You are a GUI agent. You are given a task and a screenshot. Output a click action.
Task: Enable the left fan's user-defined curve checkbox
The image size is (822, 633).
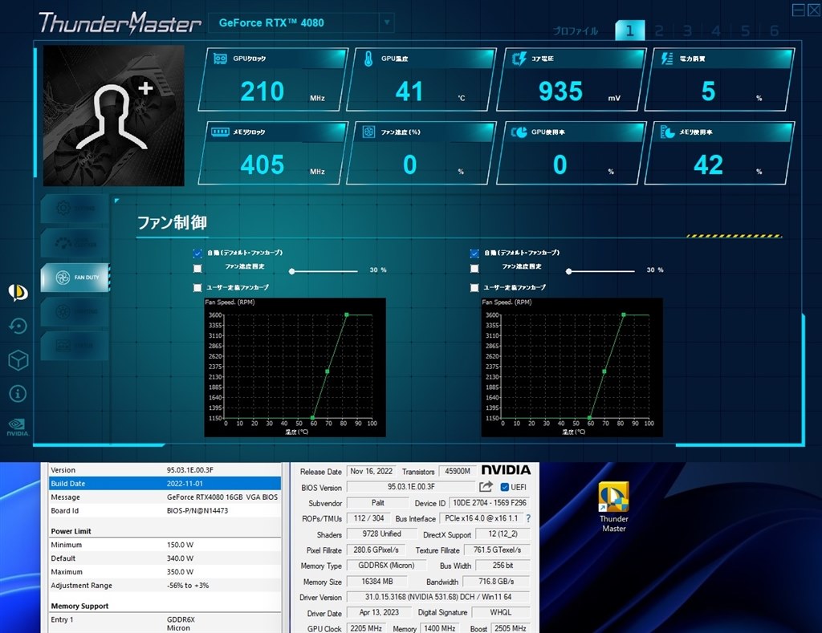(197, 288)
